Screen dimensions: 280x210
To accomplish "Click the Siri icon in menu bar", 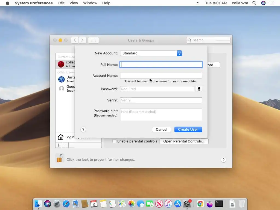I will 263,3.
